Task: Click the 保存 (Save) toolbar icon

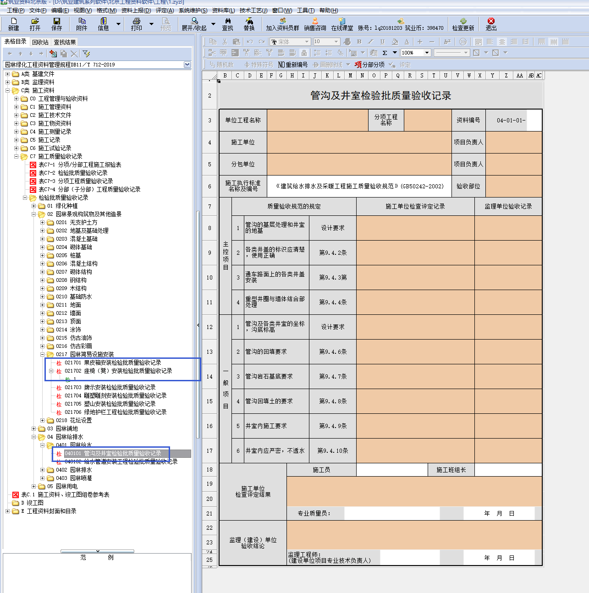Action: coord(57,24)
